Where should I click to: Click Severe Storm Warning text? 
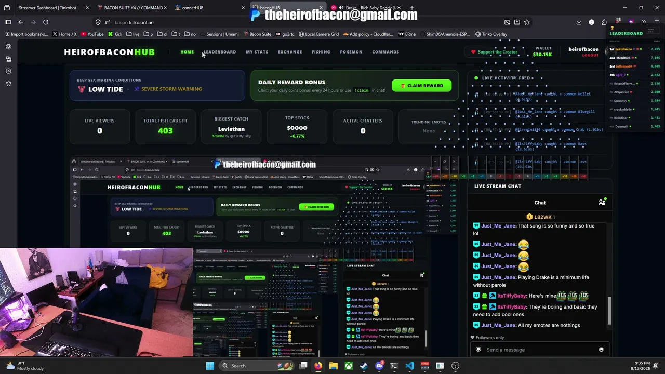pyautogui.click(x=171, y=89)
